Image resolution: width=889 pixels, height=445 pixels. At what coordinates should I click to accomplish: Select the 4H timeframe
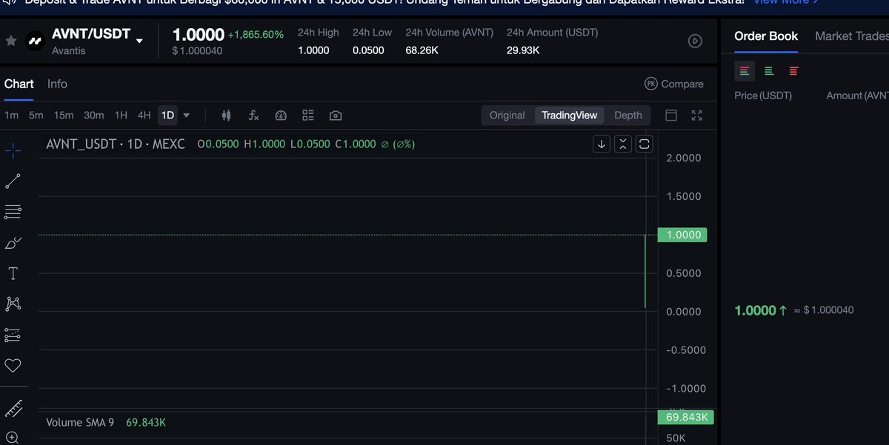coord(144,116)
